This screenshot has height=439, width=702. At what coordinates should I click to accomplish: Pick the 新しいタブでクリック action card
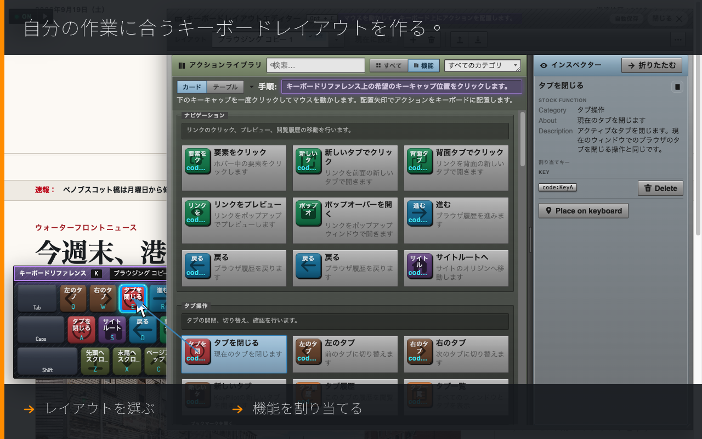345,168
